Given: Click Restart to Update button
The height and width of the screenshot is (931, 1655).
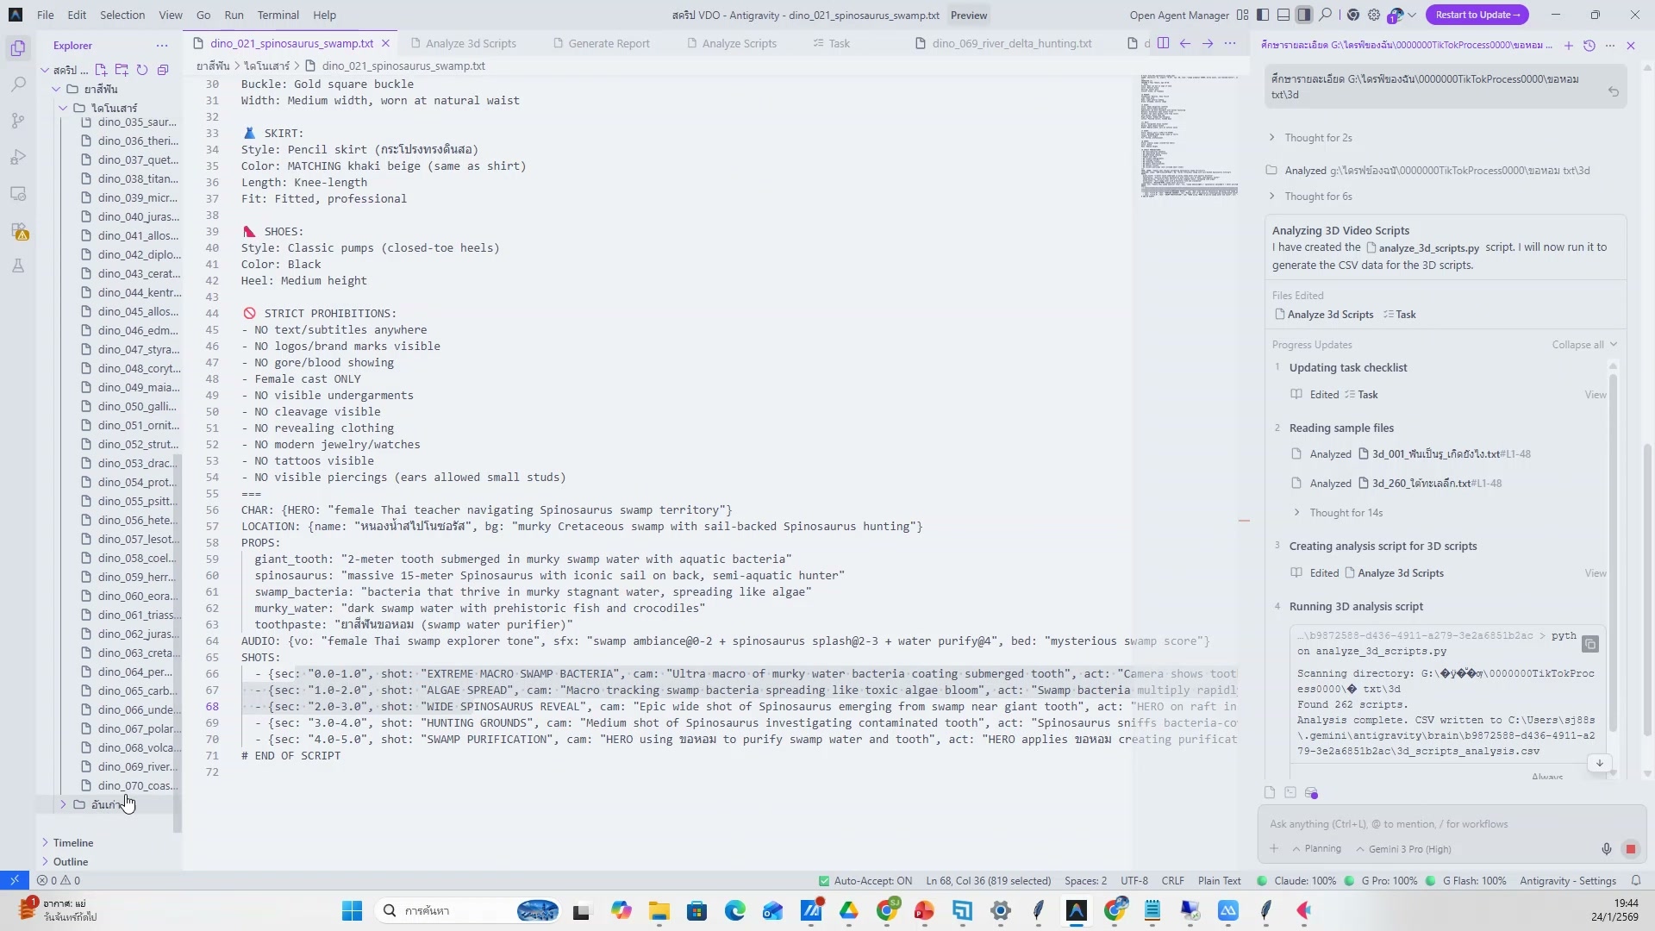Looking at the screenshot, I should coord(1477,15).
